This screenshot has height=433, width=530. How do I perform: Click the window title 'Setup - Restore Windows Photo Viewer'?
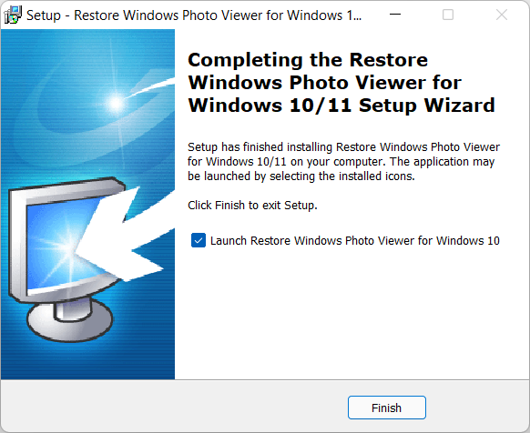pos(194,15)
